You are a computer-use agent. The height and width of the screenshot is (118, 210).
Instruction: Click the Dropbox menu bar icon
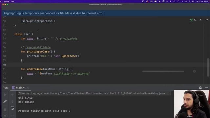[x=151, y=1]
